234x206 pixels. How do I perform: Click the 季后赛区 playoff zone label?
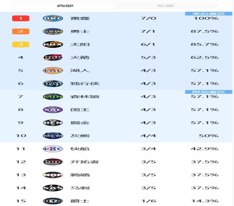coord(209,14)
